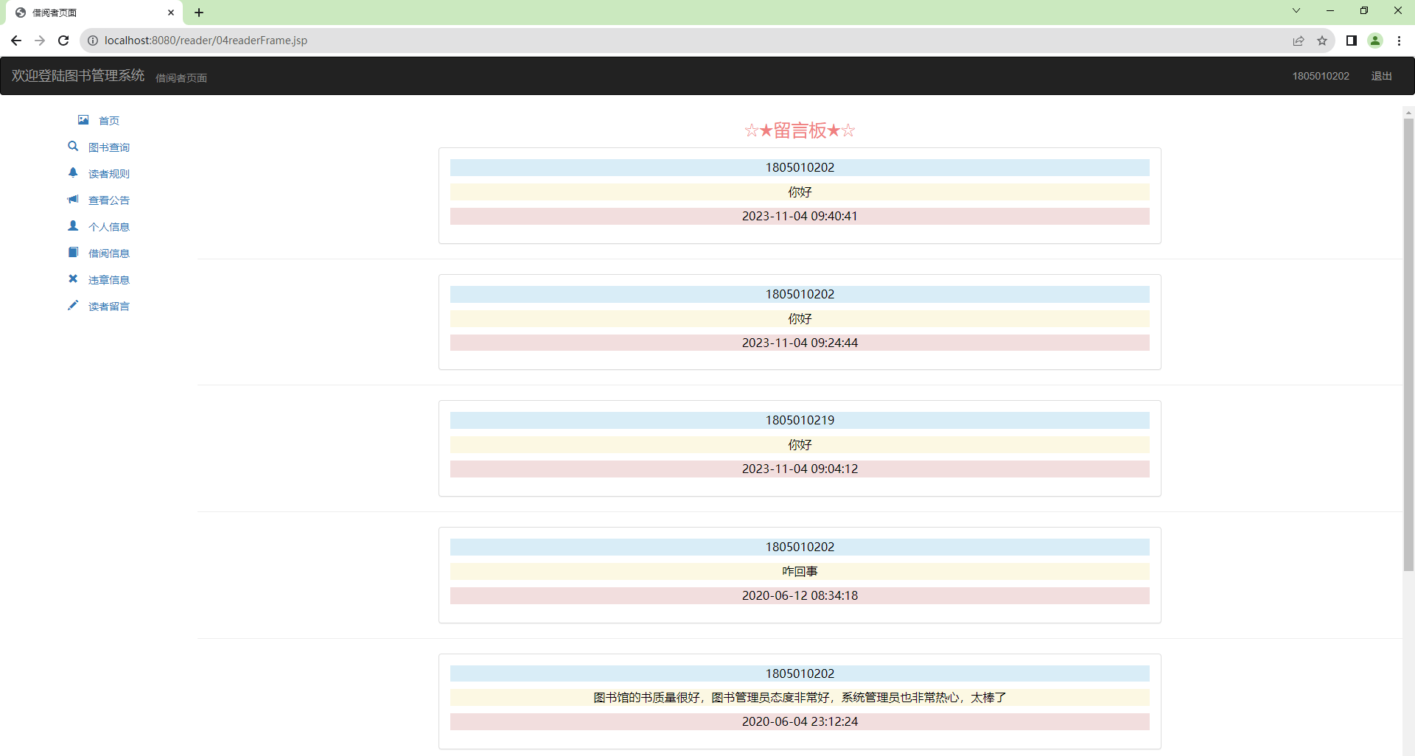This screenshot has width=1415, height=756.
Task: Toggle the browser side panel
Action: coord(1351,41)
